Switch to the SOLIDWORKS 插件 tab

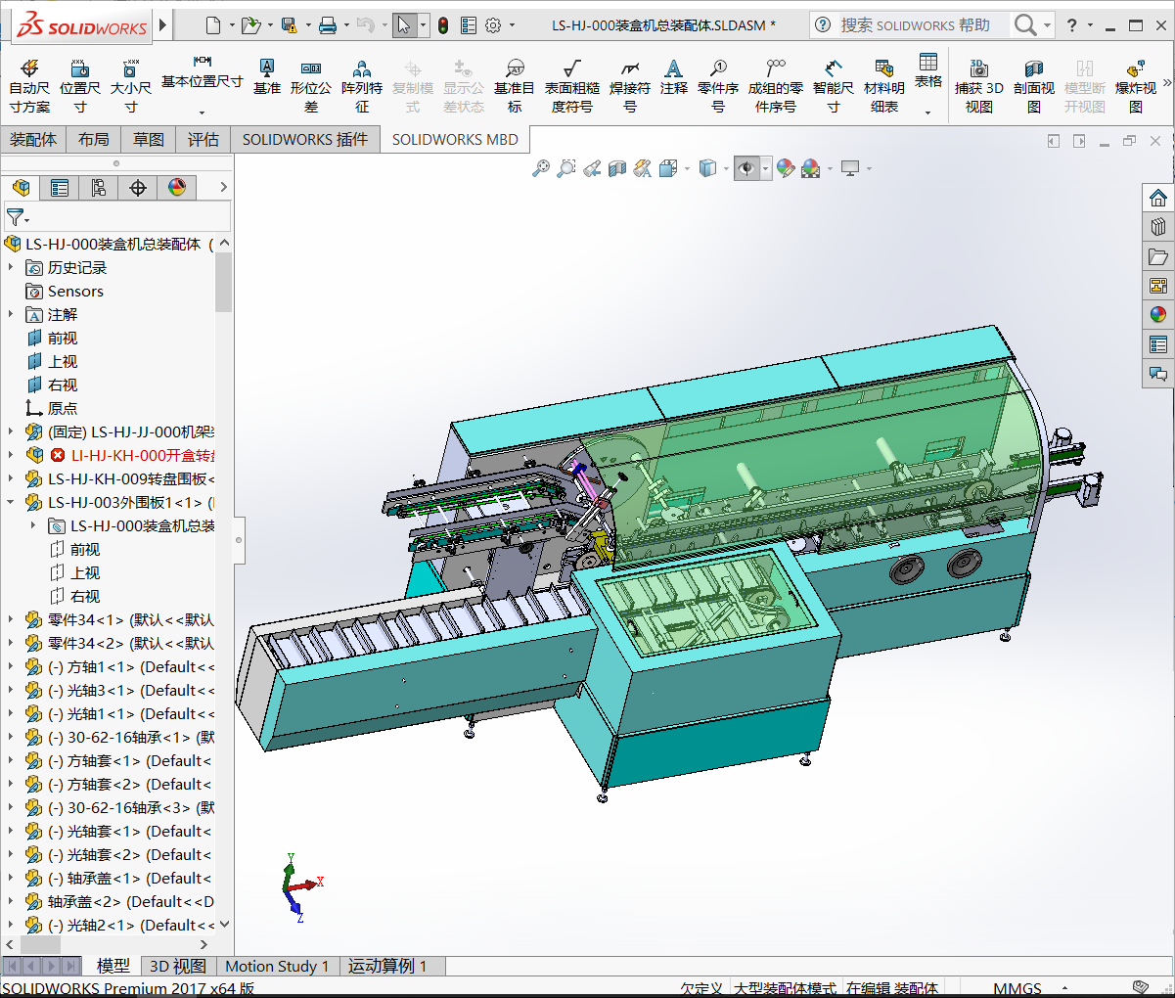305,140
